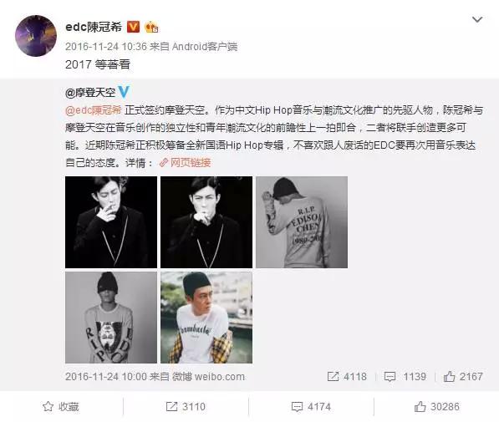Click the edc陳冠希 profile avatar
The height and width of the screenshot is (422, 499).
[x=36, y=36]
